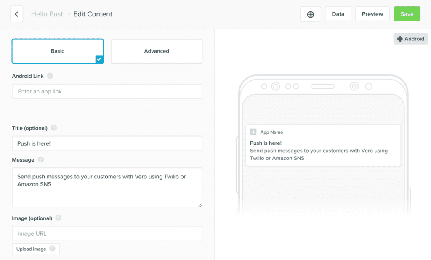Show help for Message field

click(x=41, y=160)
